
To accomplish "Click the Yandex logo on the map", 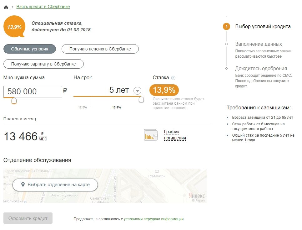I will point(197,196).
